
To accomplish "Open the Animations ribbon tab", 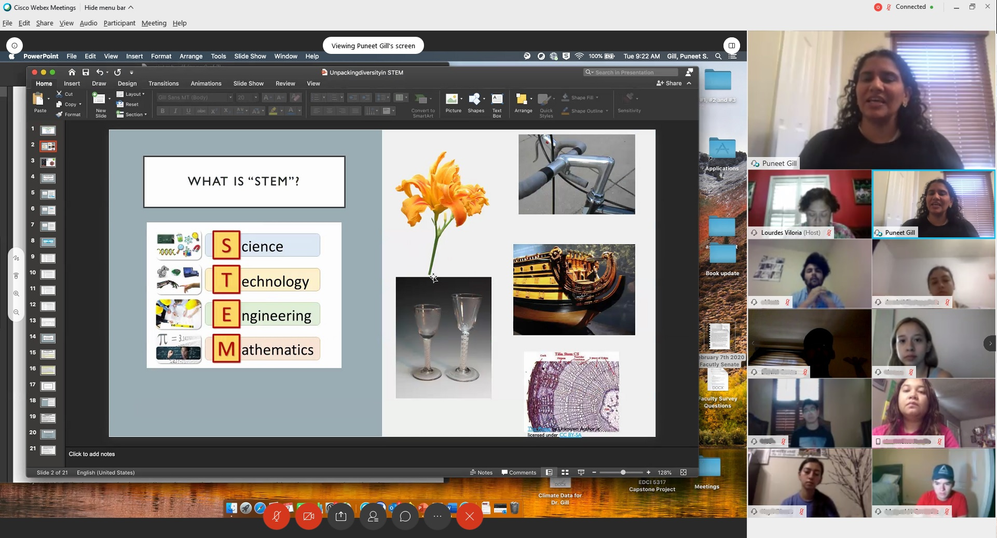I will pyautogui.click(x=206, y=83).
